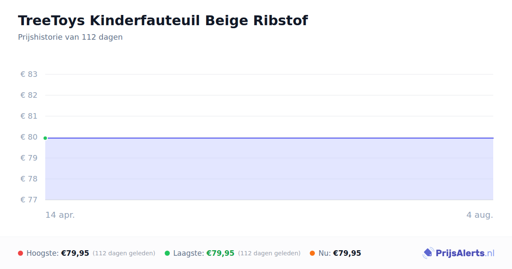Screen dimensions: 512x269
Task: Click the orange Nu legend dot
Action: (312, 253)
